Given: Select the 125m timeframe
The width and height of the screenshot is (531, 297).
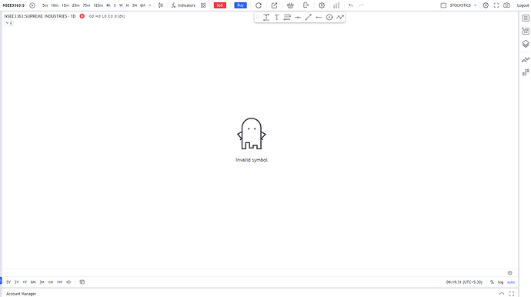Looking at the screenshot, I should [x=99, y=5].
